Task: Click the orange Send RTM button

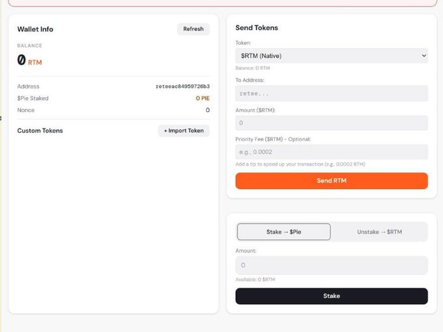Action: (x=332, y=181)
